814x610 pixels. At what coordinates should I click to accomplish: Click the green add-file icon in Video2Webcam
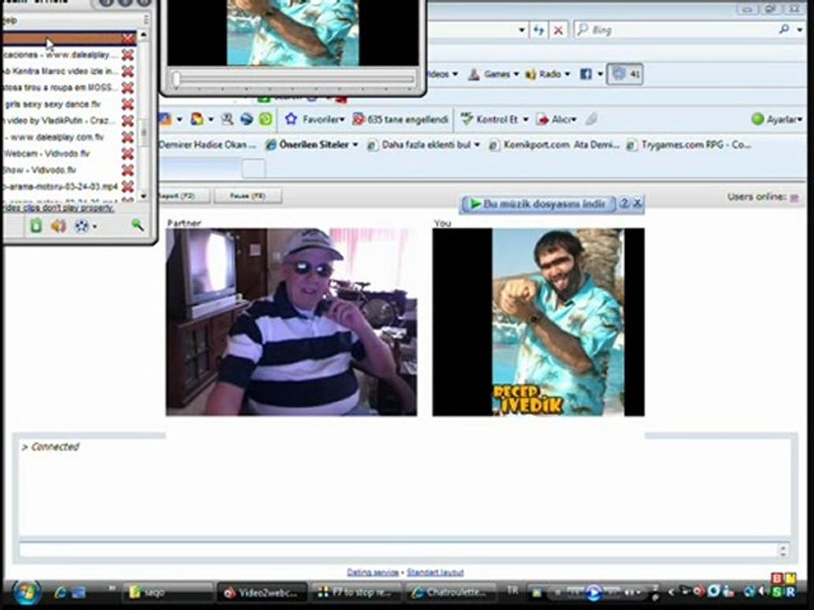coord(36,225)
